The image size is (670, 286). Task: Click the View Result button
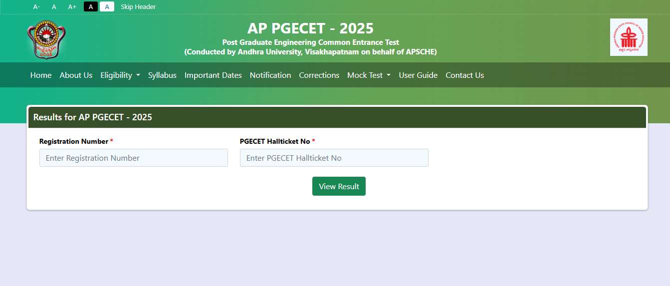coord(339,186)
